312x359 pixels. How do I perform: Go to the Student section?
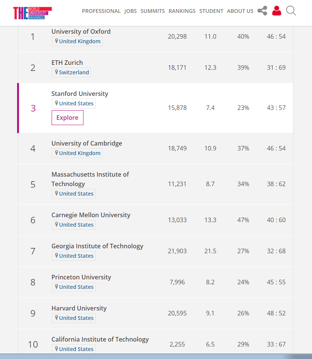pos(211,11)
